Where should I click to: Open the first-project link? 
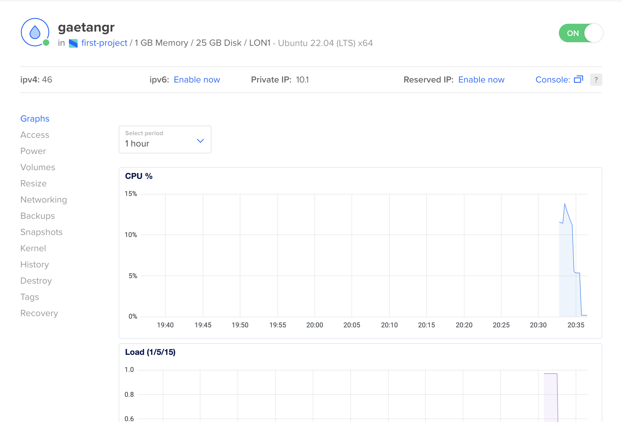pos(104,43)
